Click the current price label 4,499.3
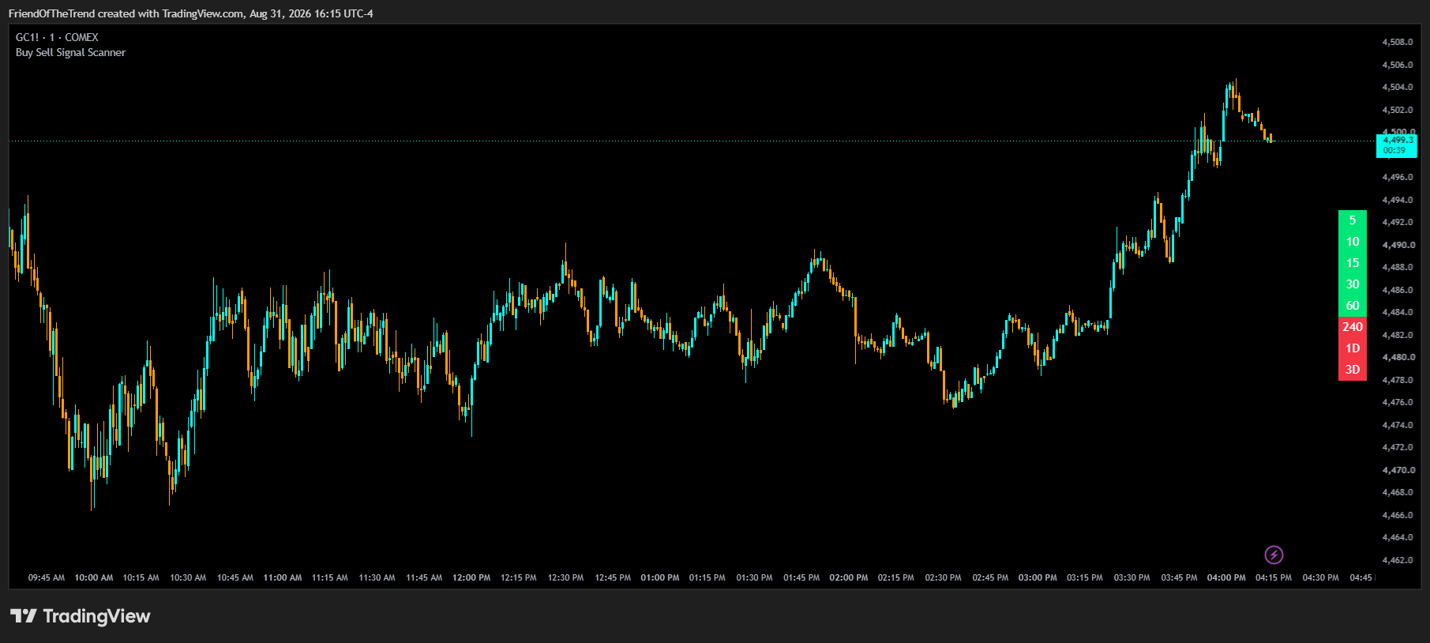This screenshot has width=1430, height=643. click(x=1397, y=145)
